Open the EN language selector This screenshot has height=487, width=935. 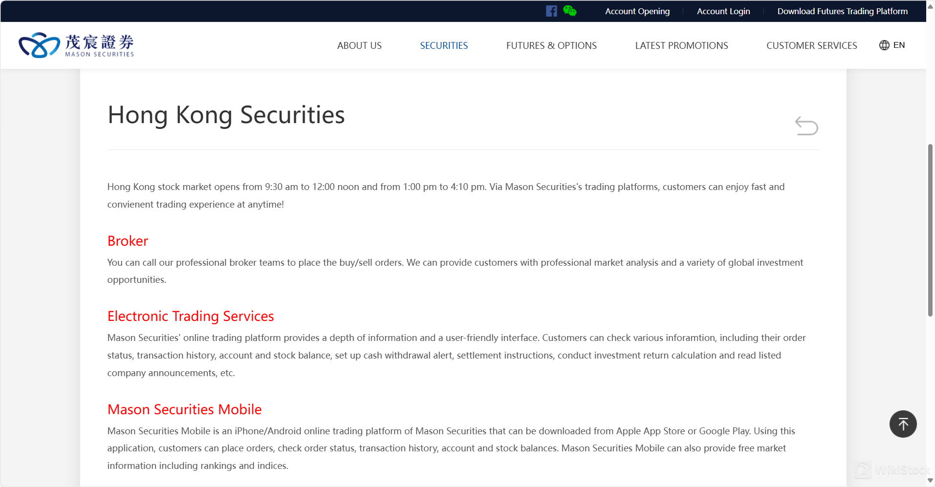coord(892,45)
